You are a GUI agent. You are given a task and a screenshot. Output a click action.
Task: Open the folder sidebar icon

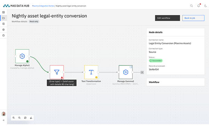point(3,18)
